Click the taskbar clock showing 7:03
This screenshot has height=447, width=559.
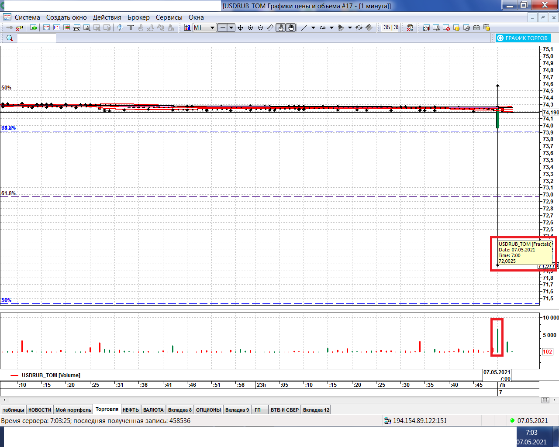[x=531, y=433]
